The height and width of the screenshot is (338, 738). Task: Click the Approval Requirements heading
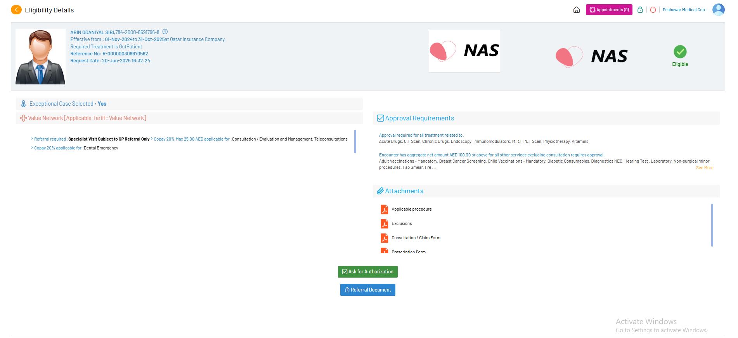click(x=419, y=118)
